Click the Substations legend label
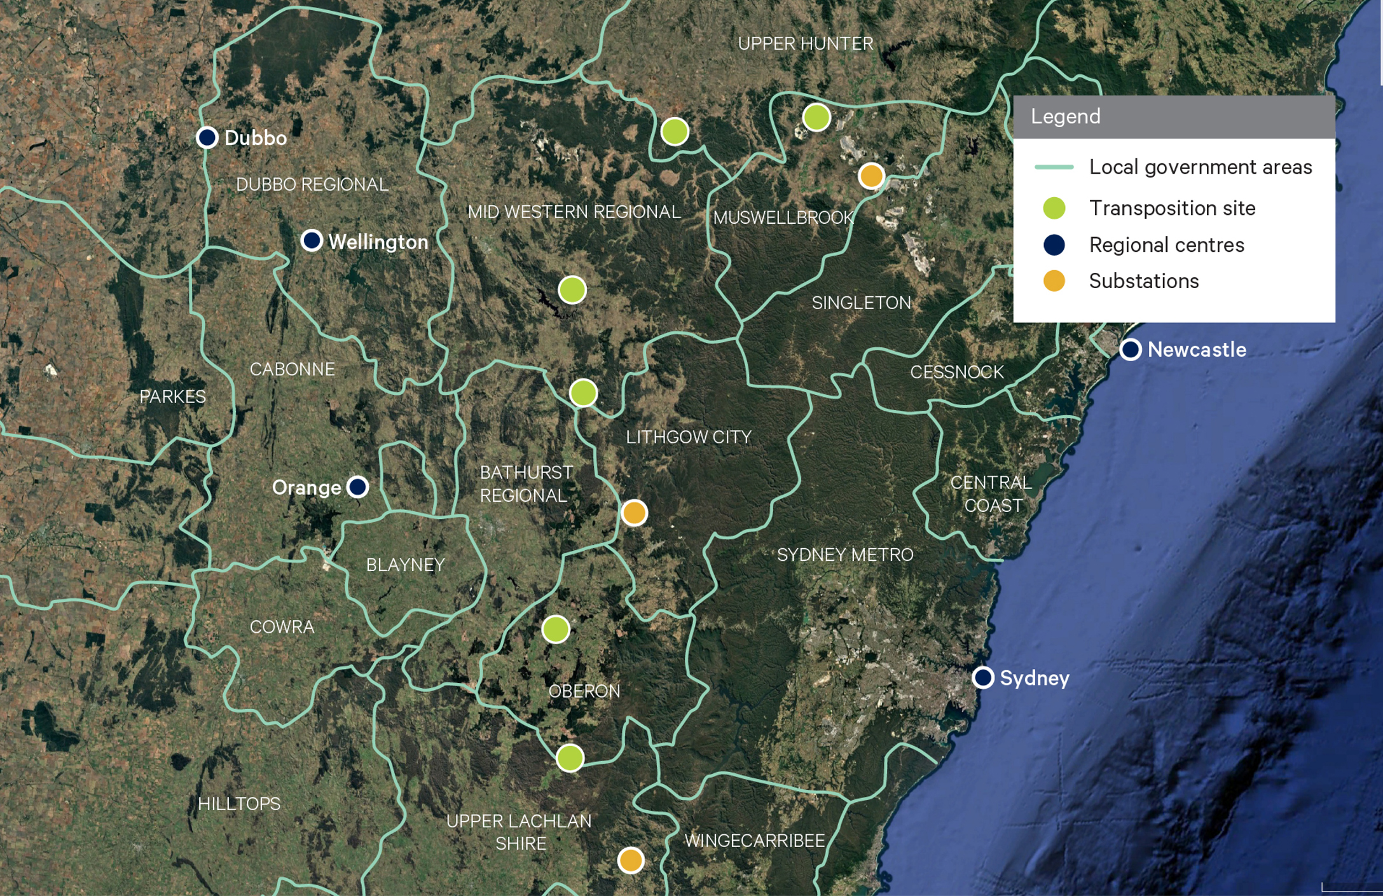This screenshot has height=896, width=1383. click(x=1143, y=281)
